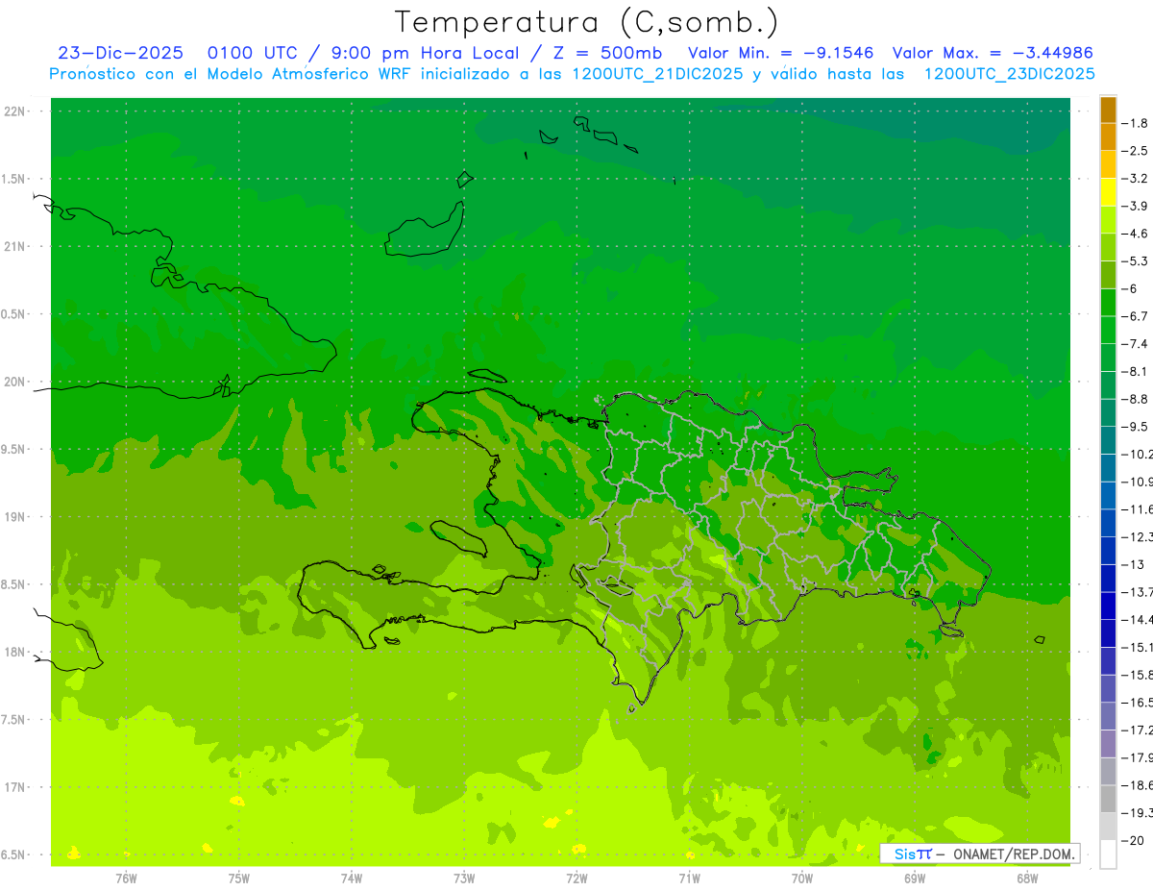Click the -3.2 legend value
Viewport: 1153px width, 891px height.
coord(1135,179)
